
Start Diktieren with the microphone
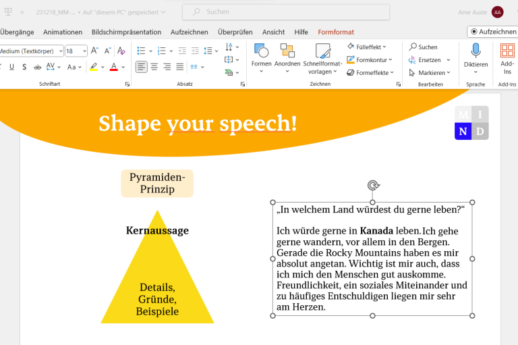pos(476,59)
